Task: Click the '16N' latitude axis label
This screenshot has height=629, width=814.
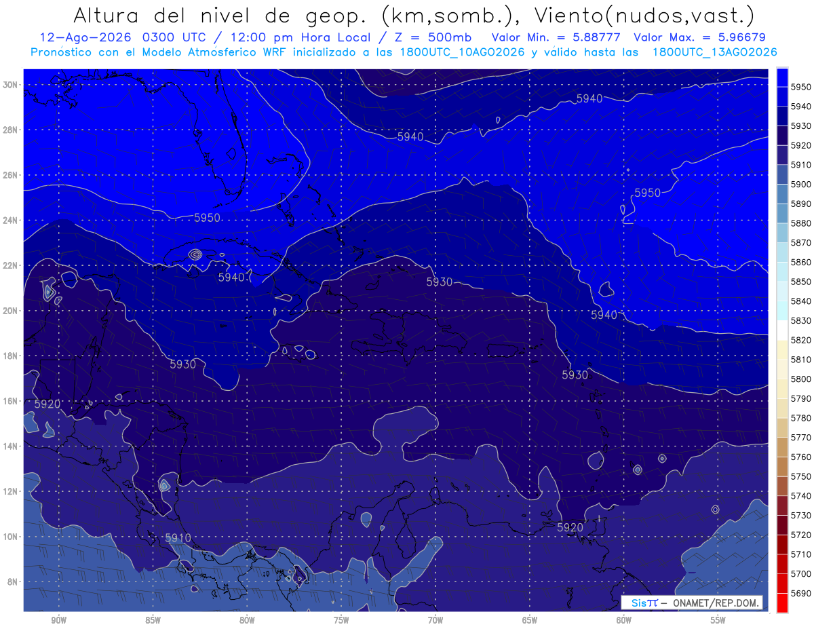Action: tap(11, 401)
